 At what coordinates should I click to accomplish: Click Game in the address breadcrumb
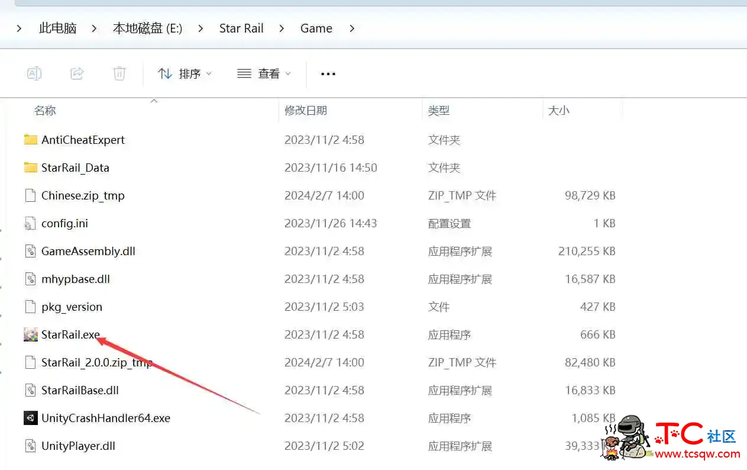316,28
